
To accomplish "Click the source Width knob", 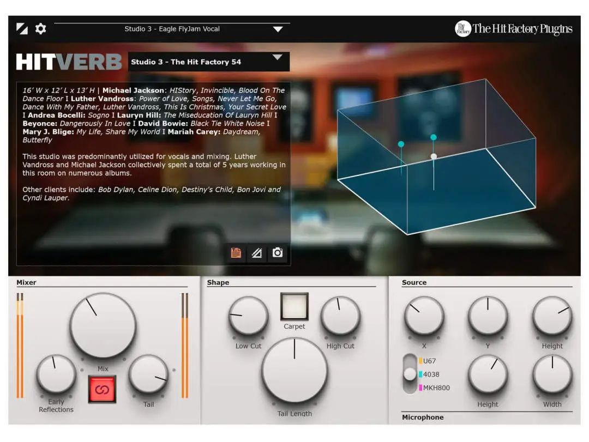I will (x=552, y=375).
